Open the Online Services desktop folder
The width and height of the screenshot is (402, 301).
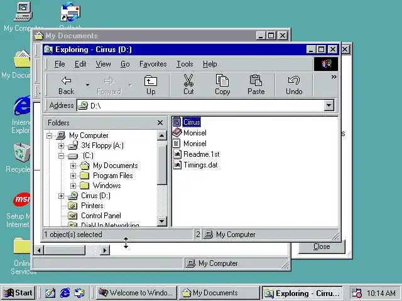point(23,246)
